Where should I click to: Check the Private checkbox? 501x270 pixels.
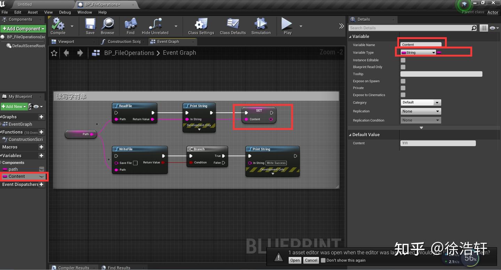tap(403, 88)
